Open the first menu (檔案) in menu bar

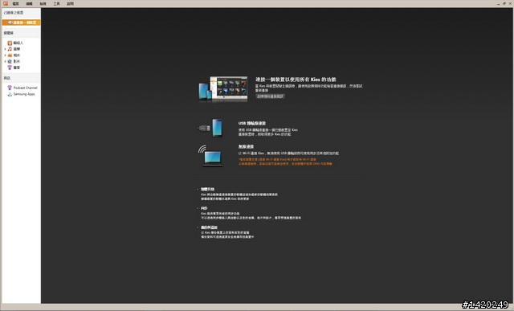point(15,3)
